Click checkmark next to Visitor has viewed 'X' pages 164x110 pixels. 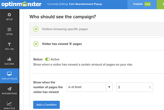pos(36,44)
